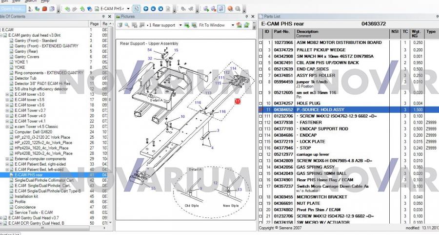Open the E-CAM PHS r book dropdown
Image resolution: width=439 pixels, height=235 pixels.
pyautogui.click(x=128, y=9)
